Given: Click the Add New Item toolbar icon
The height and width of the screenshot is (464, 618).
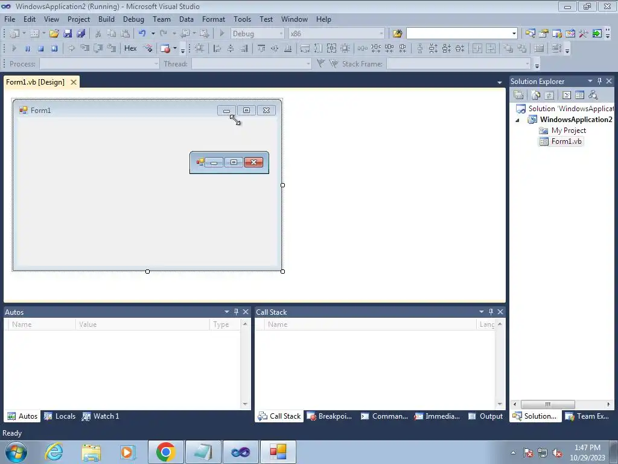Looking at the screenshot, I should tap(34, 34).
